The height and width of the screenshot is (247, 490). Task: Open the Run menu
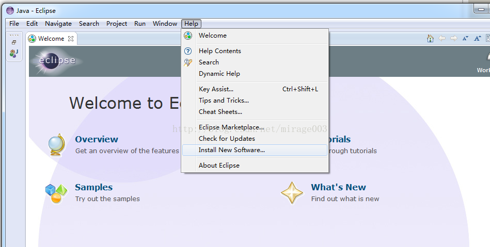[x=140, y=24]
